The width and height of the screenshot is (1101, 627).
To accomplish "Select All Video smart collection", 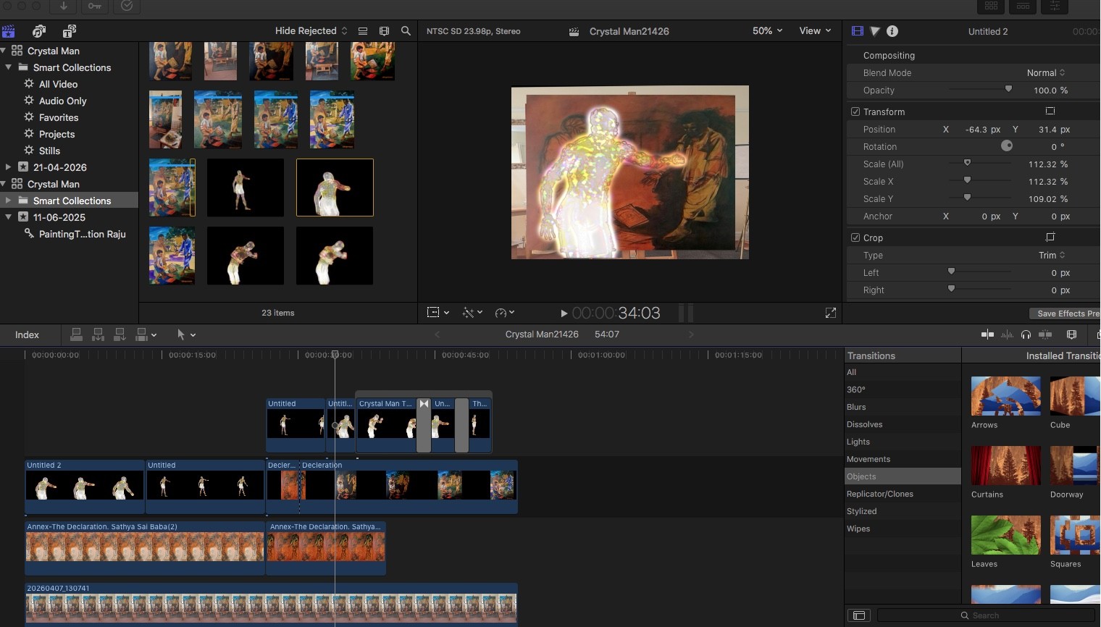I will click(x=58, y=84).
